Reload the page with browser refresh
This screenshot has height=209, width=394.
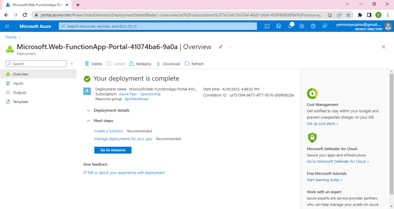[25, 15]
